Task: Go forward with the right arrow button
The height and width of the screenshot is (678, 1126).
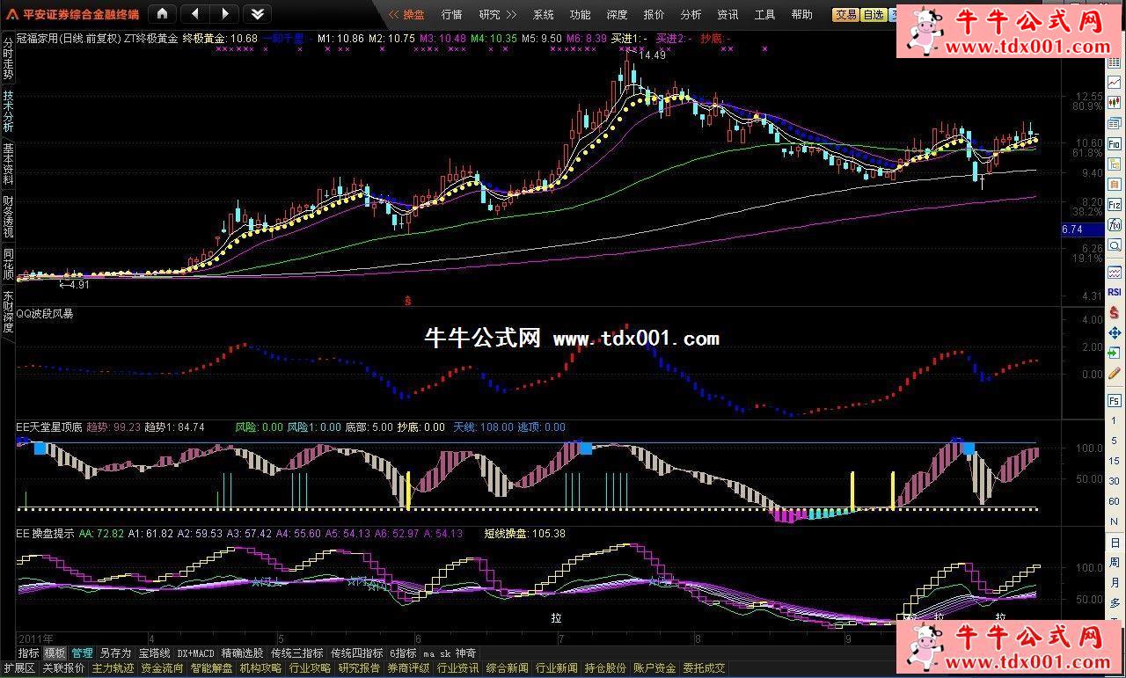Action: tap(225, 14)
